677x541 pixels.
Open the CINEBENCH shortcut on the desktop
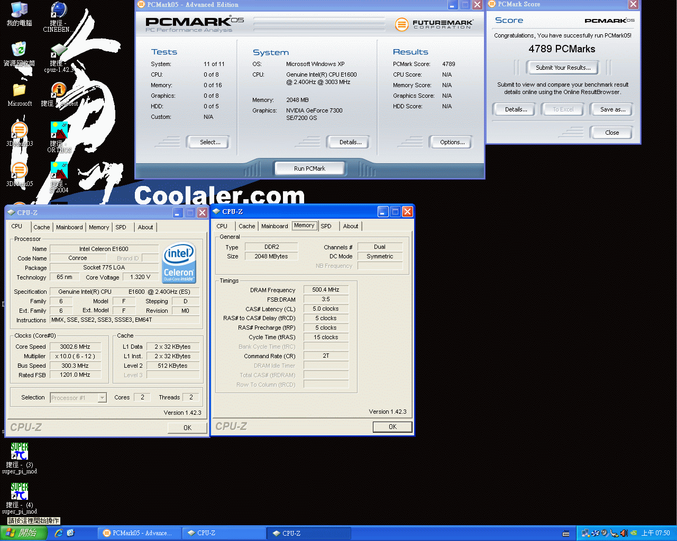pyautogui.click(x=59, y=17)
